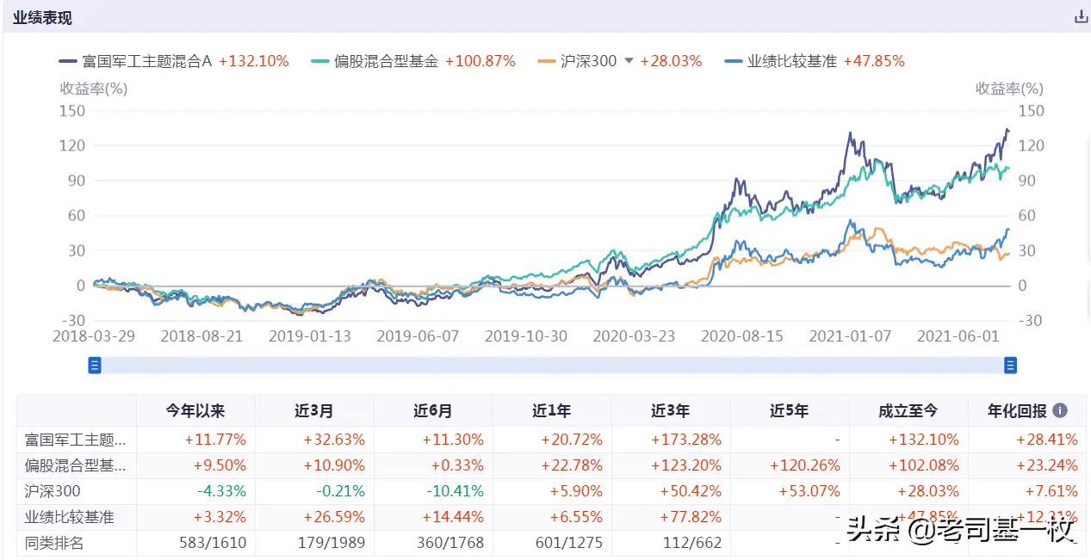This screenshot has height=560, width=1091.
Task: Click the 成立至今 column header
Action: (x=908, y=411)
